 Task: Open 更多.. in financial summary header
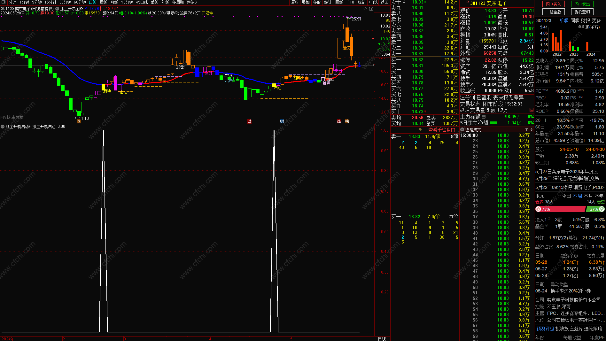click(x=598, y=20)
